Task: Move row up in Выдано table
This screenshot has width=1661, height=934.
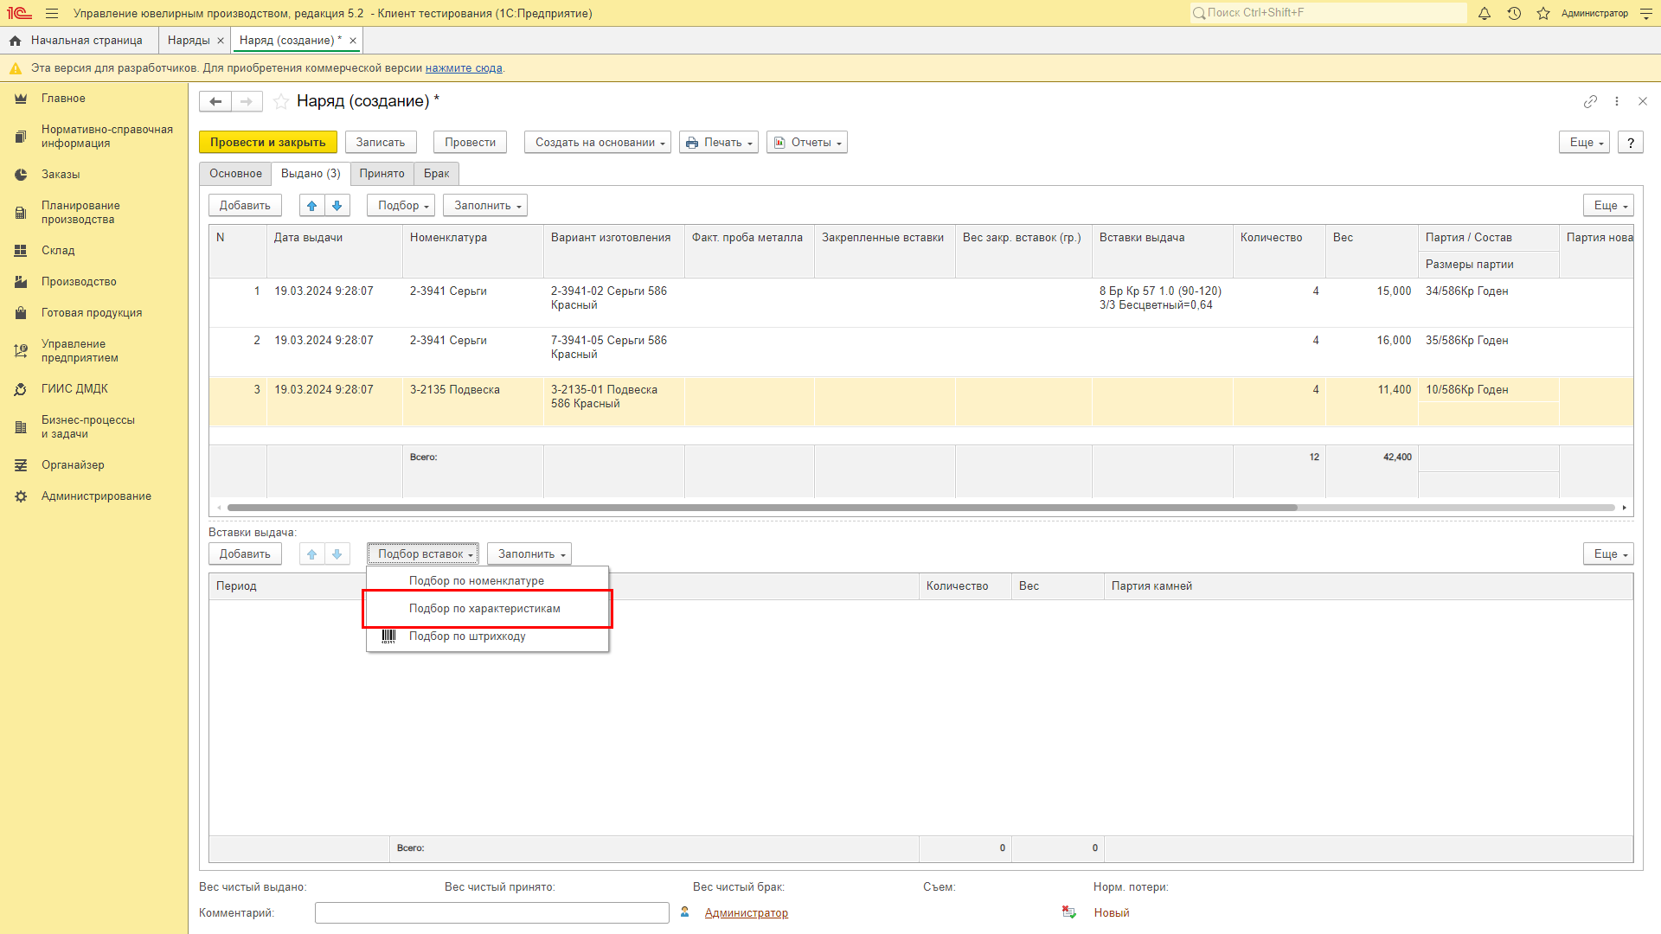Action: click(x=312, y=206)
